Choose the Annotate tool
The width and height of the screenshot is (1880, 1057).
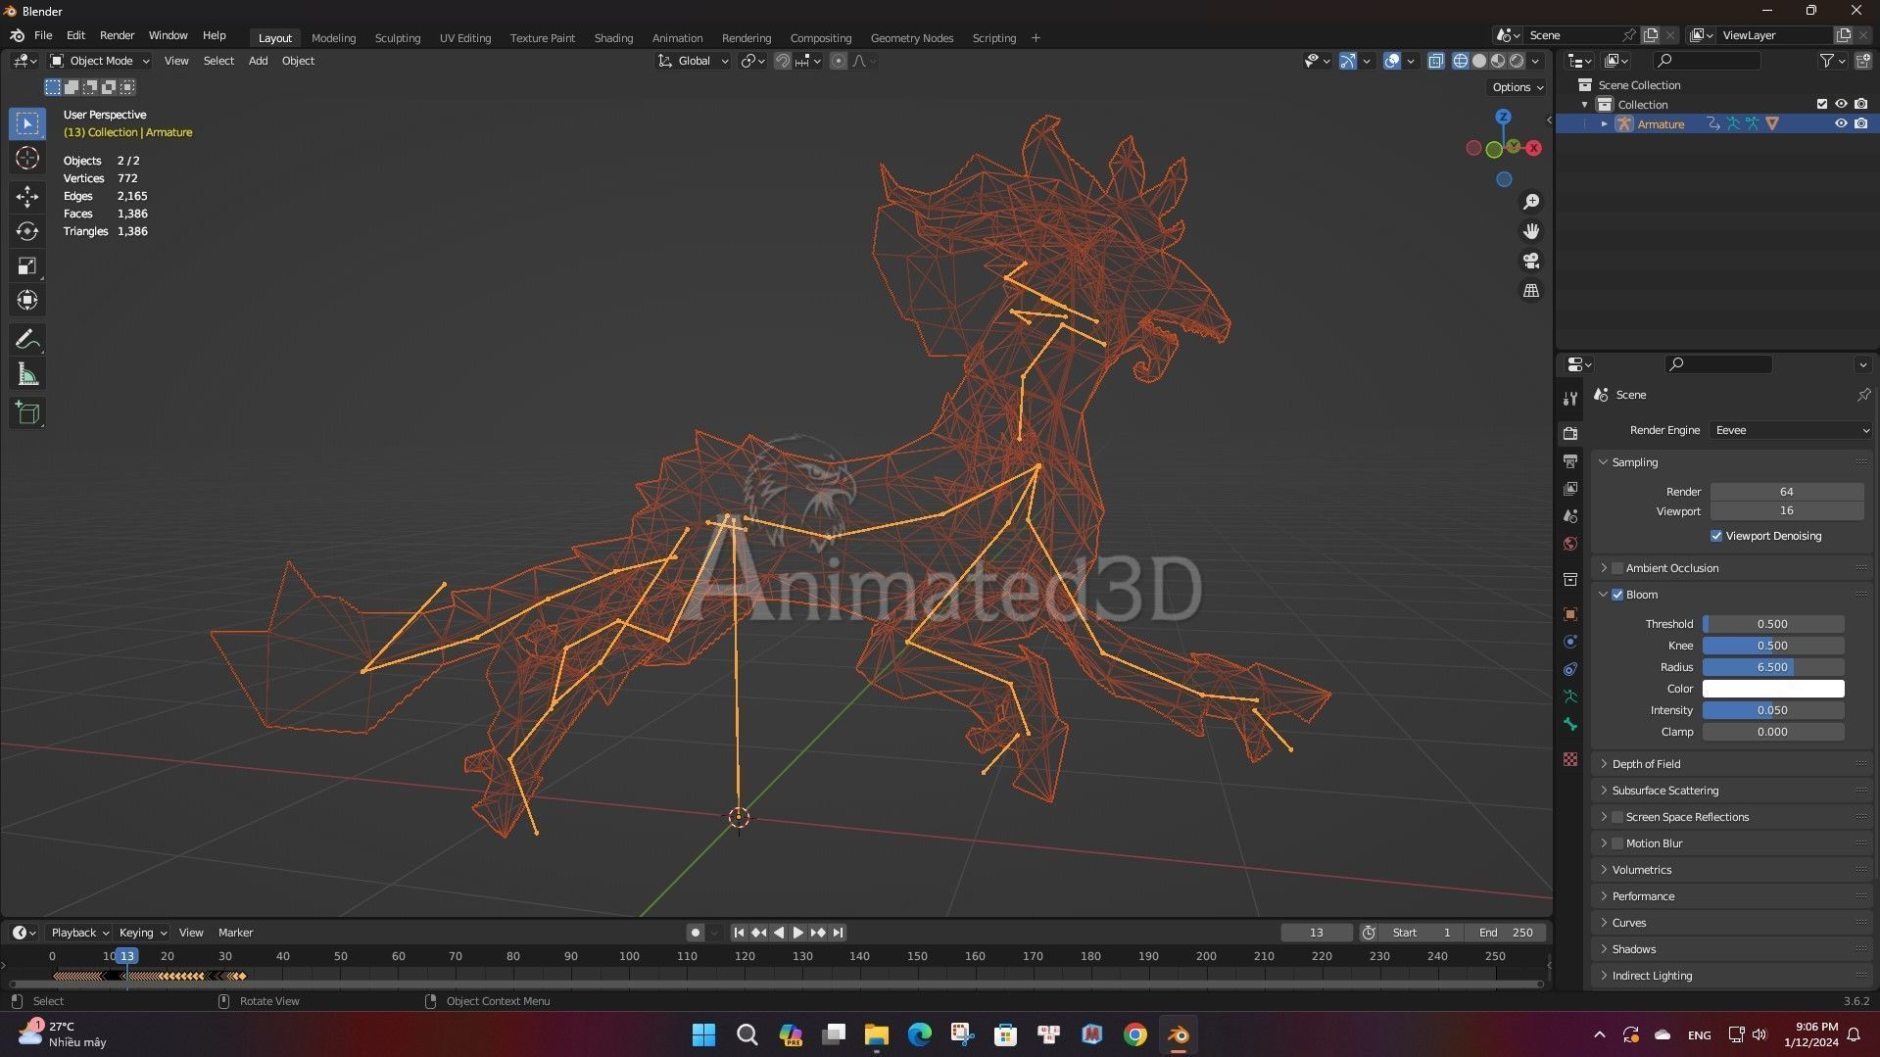coord(27,340)
